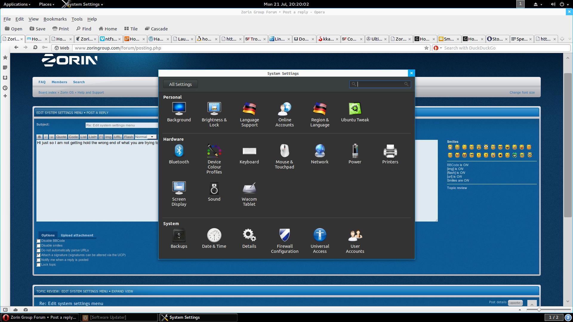Image resolution: width=573 pixels, height=322 pixels.
Task: Open Firewall Configuration
Action: (x=284, y=241)
